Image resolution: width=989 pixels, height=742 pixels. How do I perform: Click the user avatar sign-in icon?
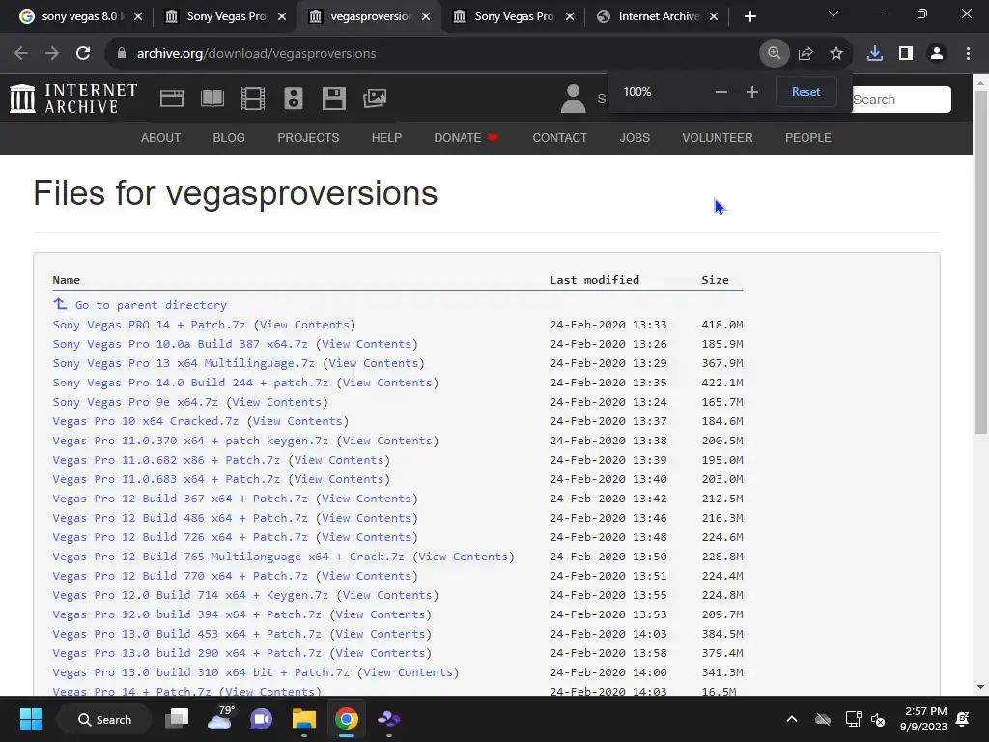573,99
